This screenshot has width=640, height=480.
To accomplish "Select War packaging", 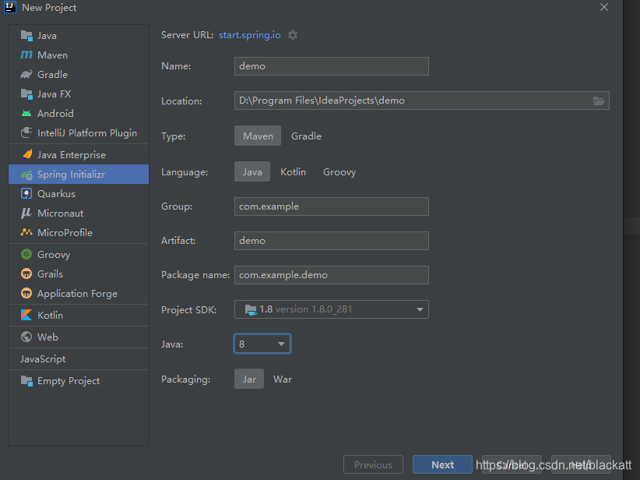I will click(283, 379).
